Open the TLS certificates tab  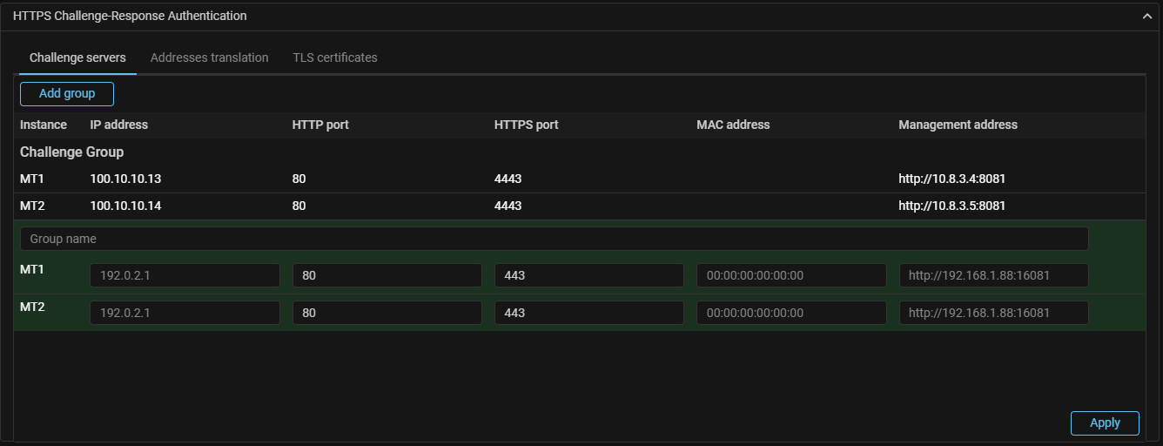[x=335, y=57]
